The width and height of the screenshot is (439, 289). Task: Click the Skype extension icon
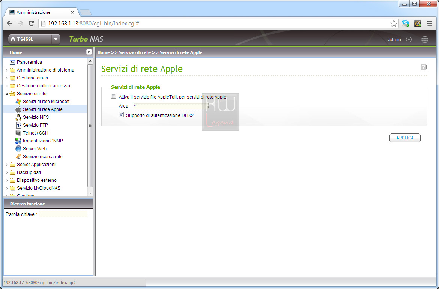pos(406,24)
